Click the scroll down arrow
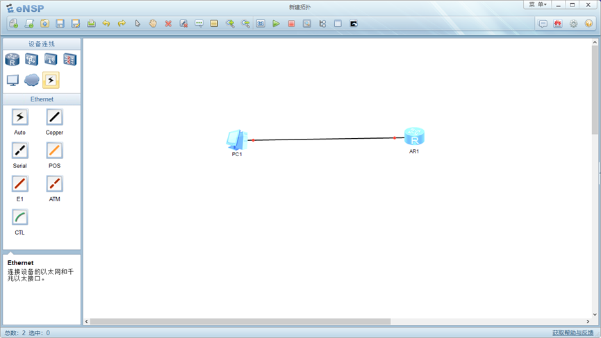601x338 pixels. coord(595,314)
